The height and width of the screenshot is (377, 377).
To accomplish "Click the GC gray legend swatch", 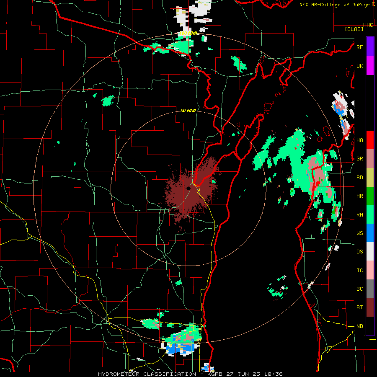I will pos(370,289).
